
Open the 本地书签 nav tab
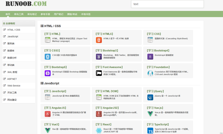coord(86,14)
